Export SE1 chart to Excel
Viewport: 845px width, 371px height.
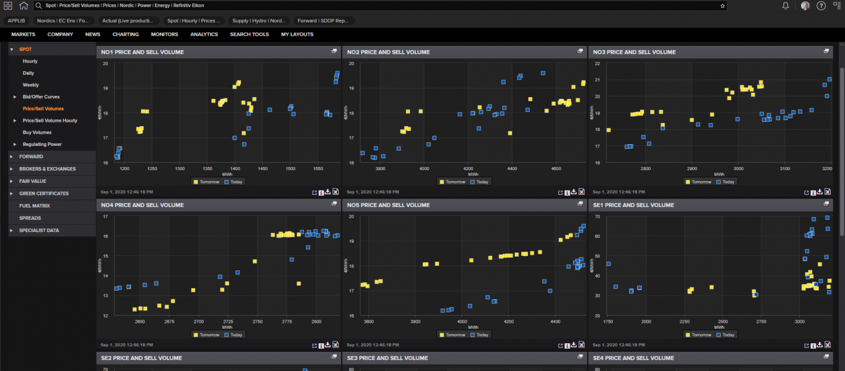(x=827, y=345)
